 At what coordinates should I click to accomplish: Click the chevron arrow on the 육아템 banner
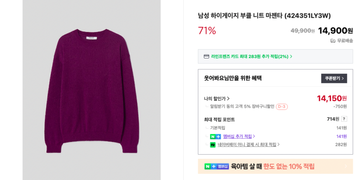click(345, 166)
